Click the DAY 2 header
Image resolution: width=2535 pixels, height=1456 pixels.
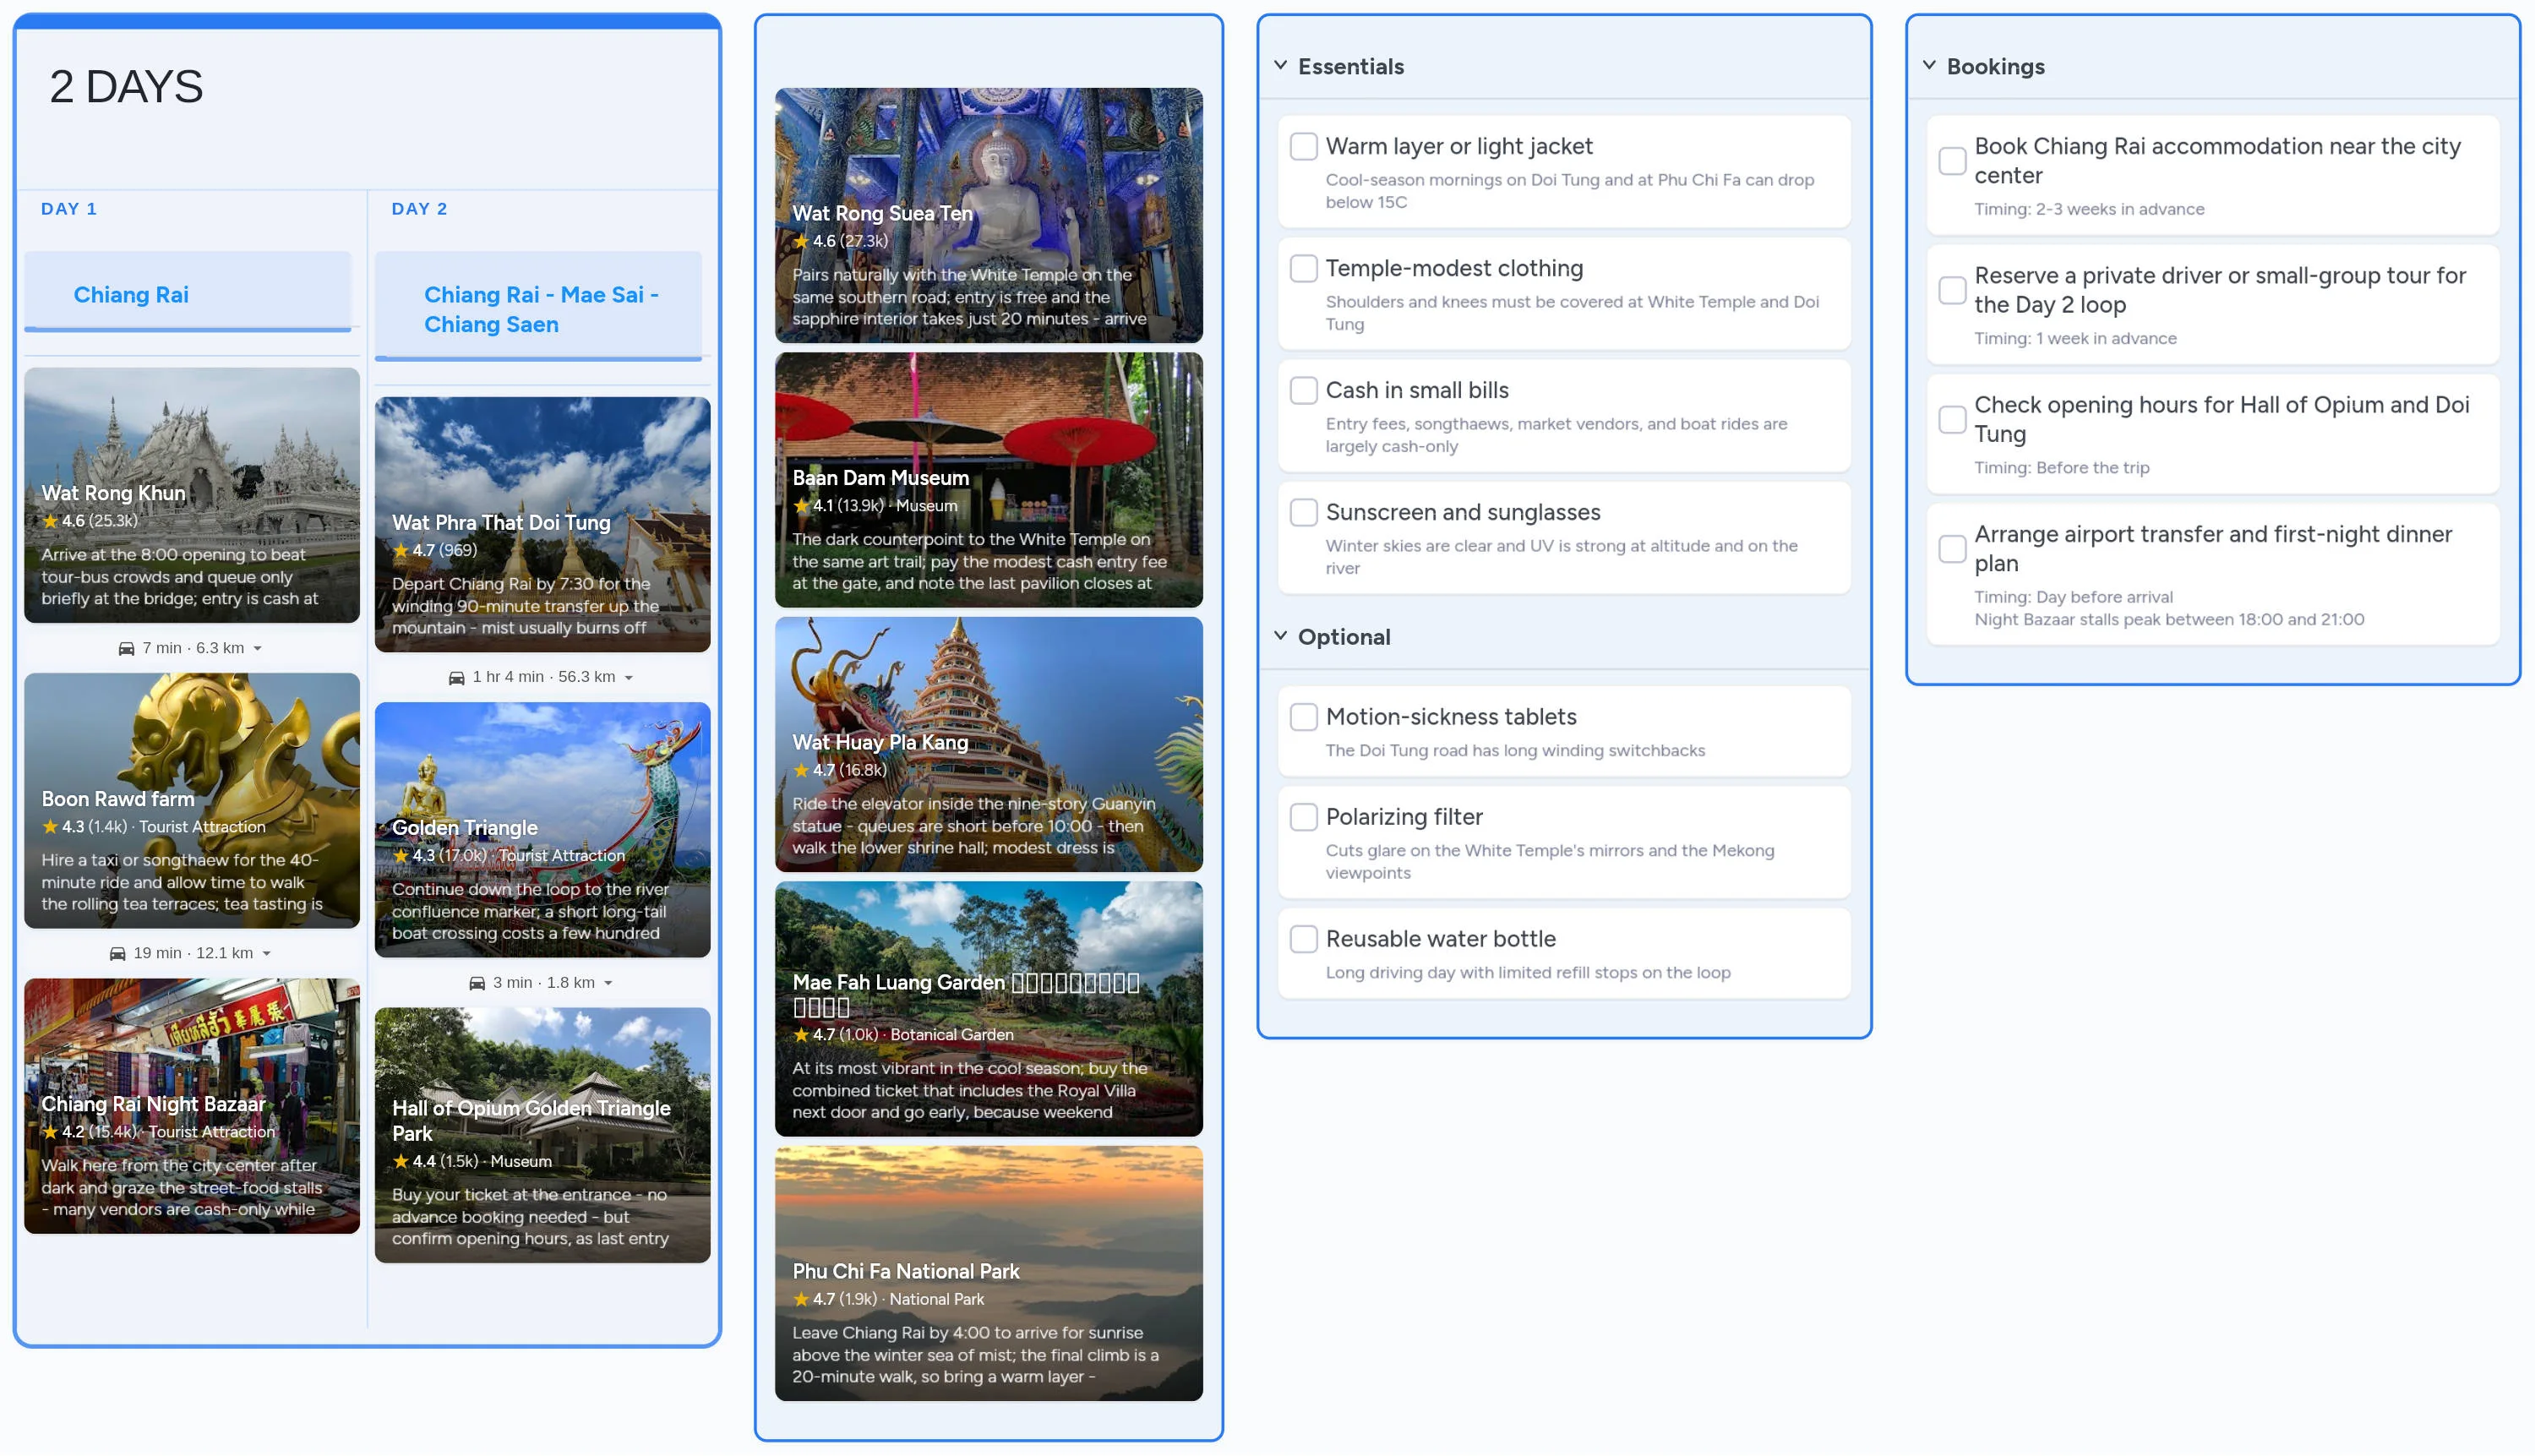(420, 209)
